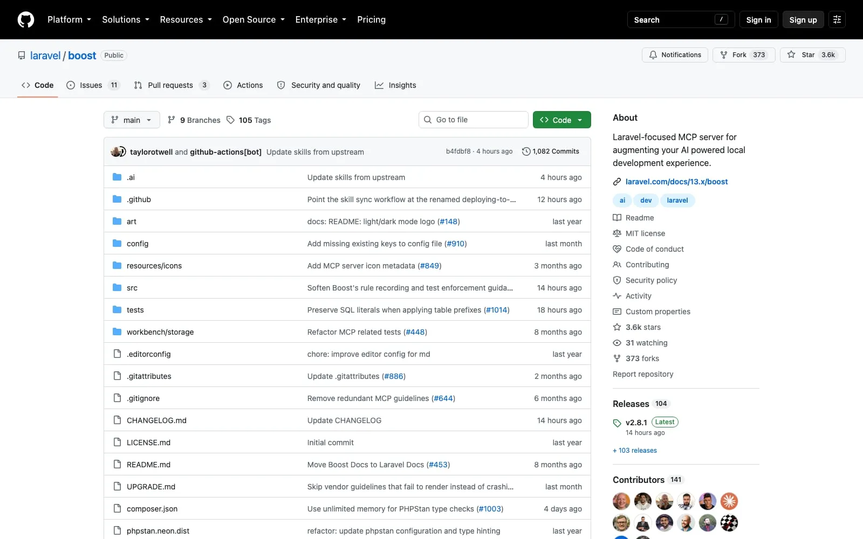Click the v2.8.1 release tag icon

[x=617, y=423]
